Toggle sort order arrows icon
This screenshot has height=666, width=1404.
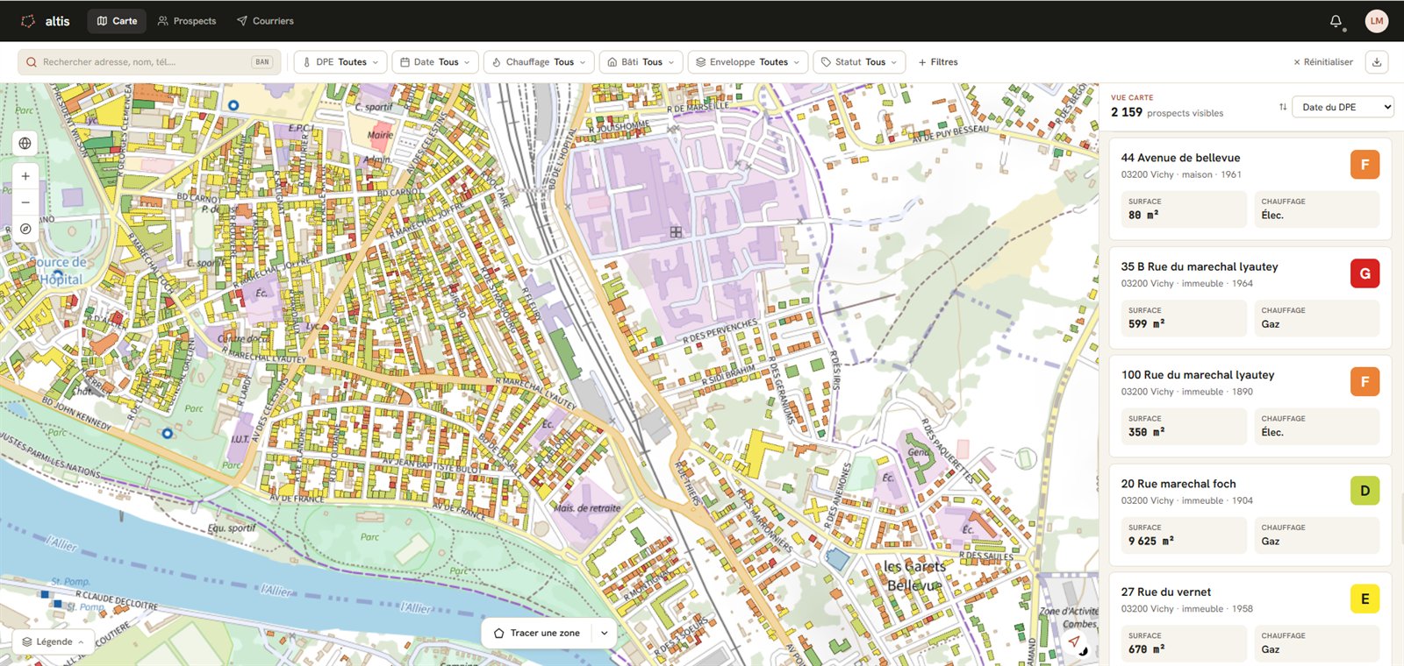pos(1283,107)
